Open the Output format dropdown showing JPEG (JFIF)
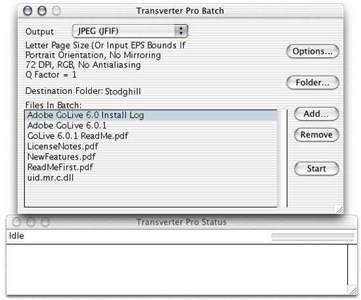This screenshot has height=300, width=361. click(130, 31)
